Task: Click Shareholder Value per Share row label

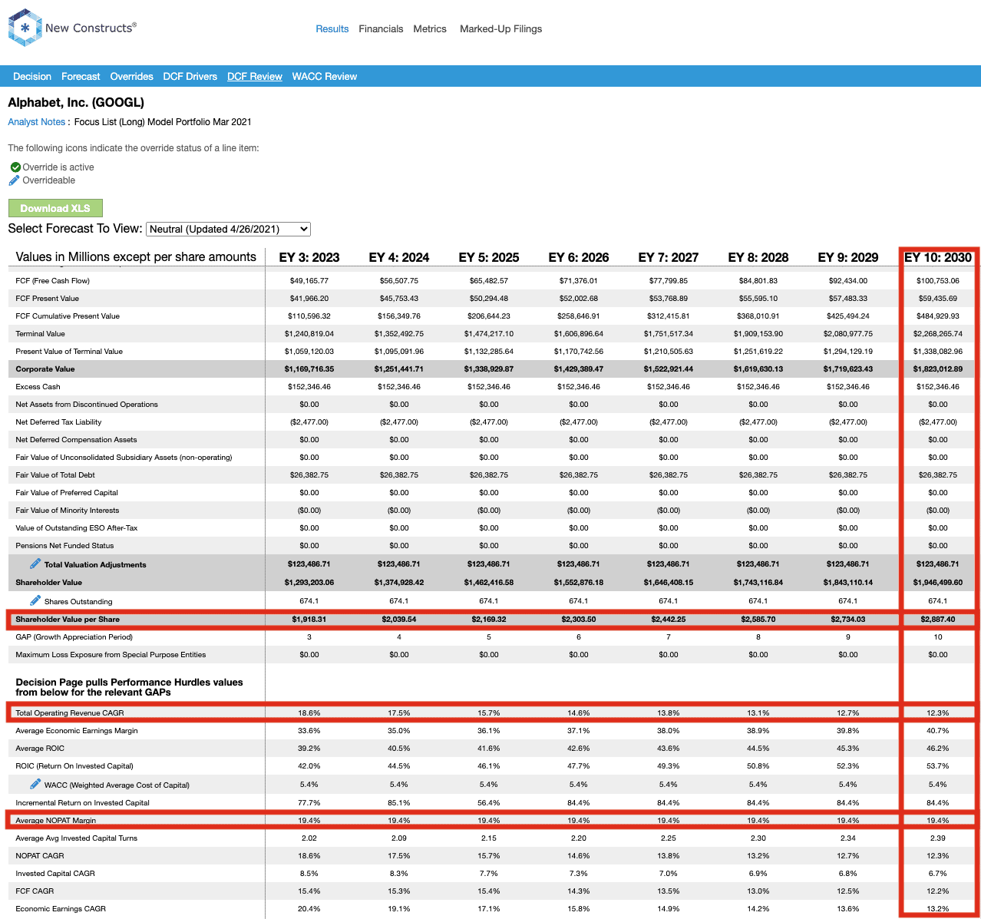Action: click(68, 619)
